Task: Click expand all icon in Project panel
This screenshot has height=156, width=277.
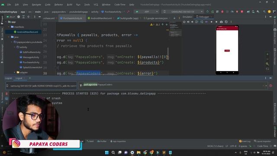Action: [x=23, y=17]
